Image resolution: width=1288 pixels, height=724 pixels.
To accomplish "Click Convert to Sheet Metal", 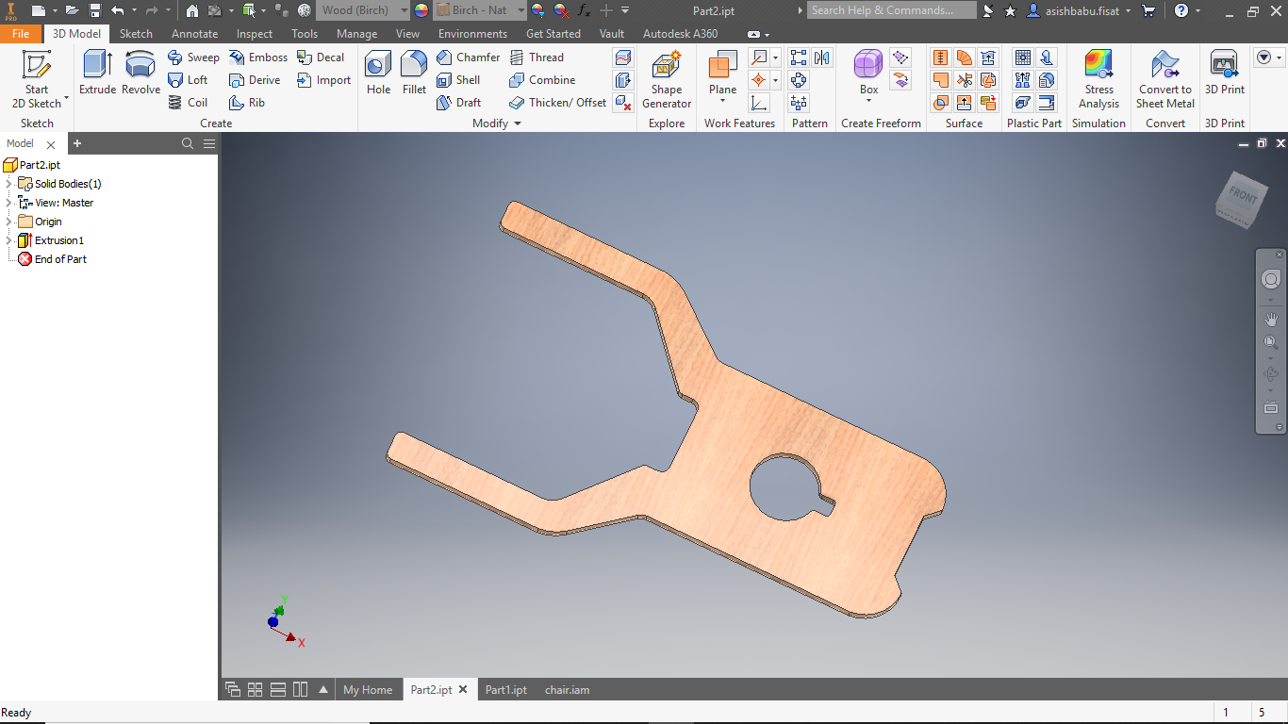I will 1165,79.
